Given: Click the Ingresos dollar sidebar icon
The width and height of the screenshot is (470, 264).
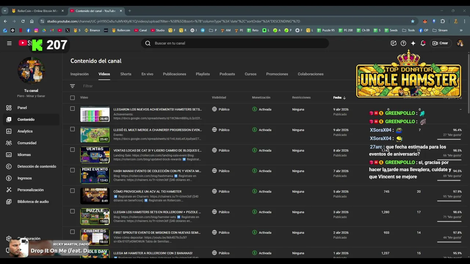Looking at the screenshot, I should tap(9, 178).
